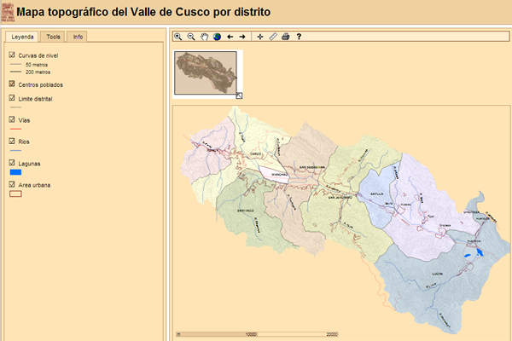The height and width of the screenshot is (341, 512).
Task: Toggle the Curvas de nivel layer checkbox
Action: [x=11, y=55]
